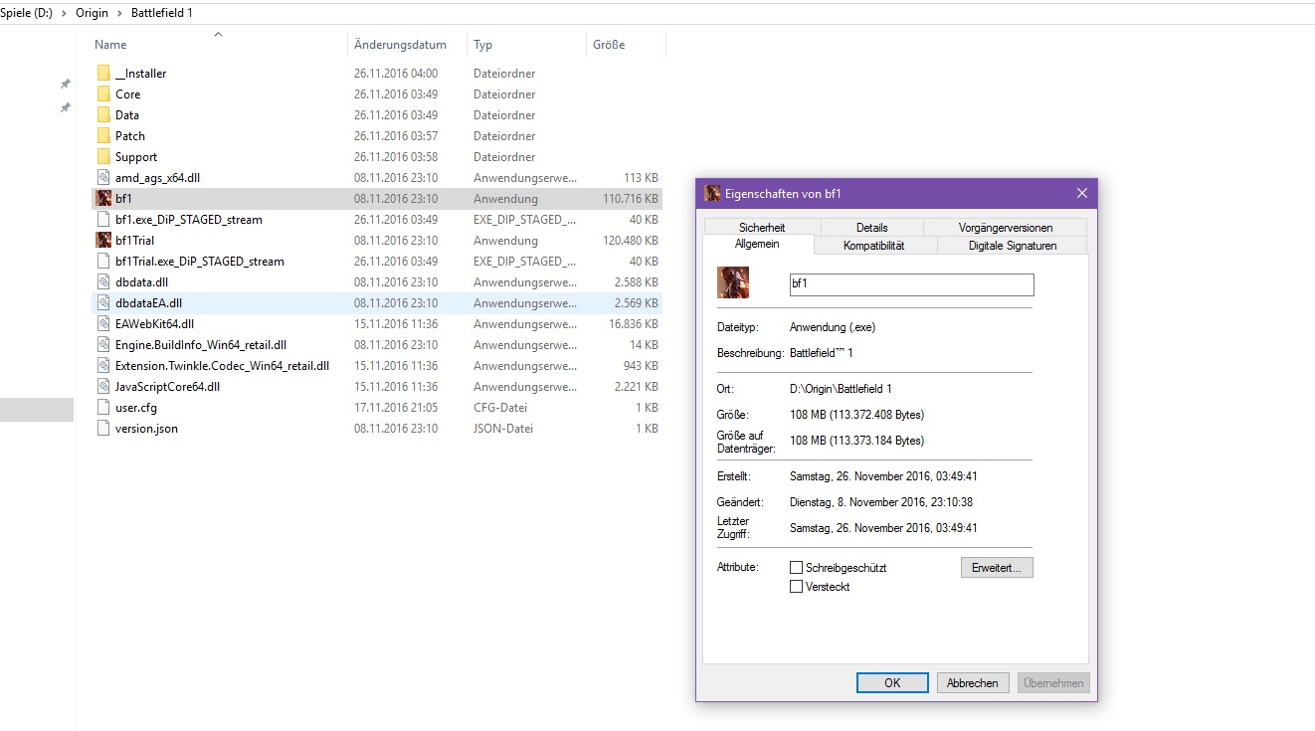
Task: Click the 120.480 KB size of bf1Trial
Action: point(630,241)
